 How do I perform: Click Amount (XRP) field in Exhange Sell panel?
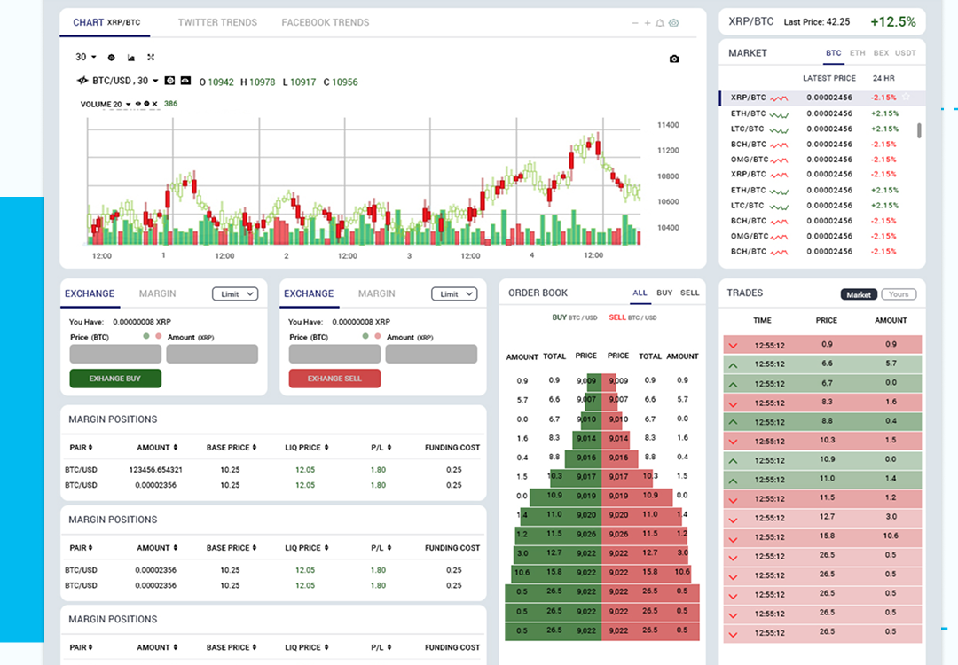[x=431, y=354]
